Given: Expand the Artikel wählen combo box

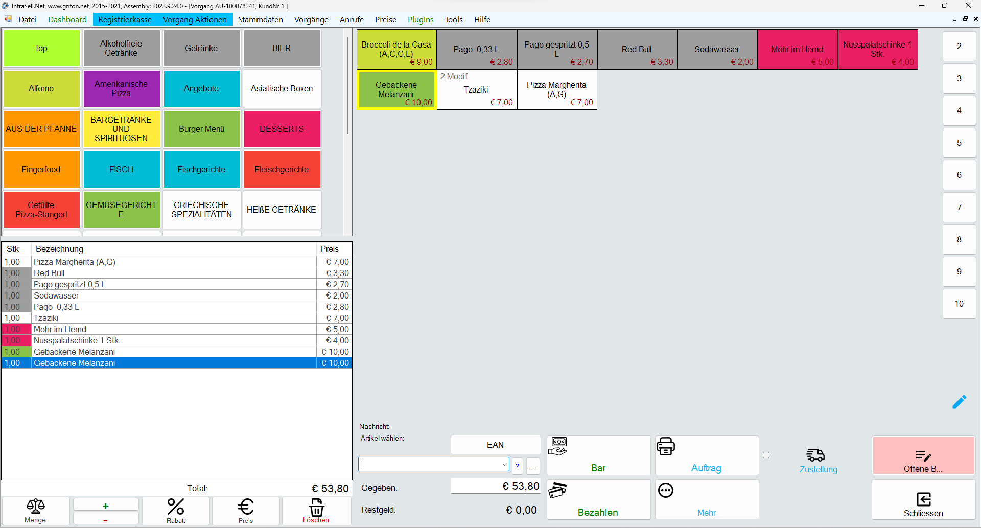Looking at the screenshot, I should (504, 464).
